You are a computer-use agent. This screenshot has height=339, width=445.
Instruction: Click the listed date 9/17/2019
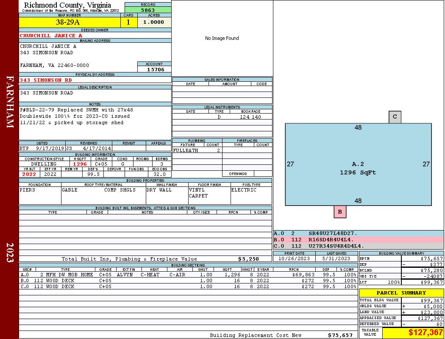pyautogui.click(x=50, y=148)
